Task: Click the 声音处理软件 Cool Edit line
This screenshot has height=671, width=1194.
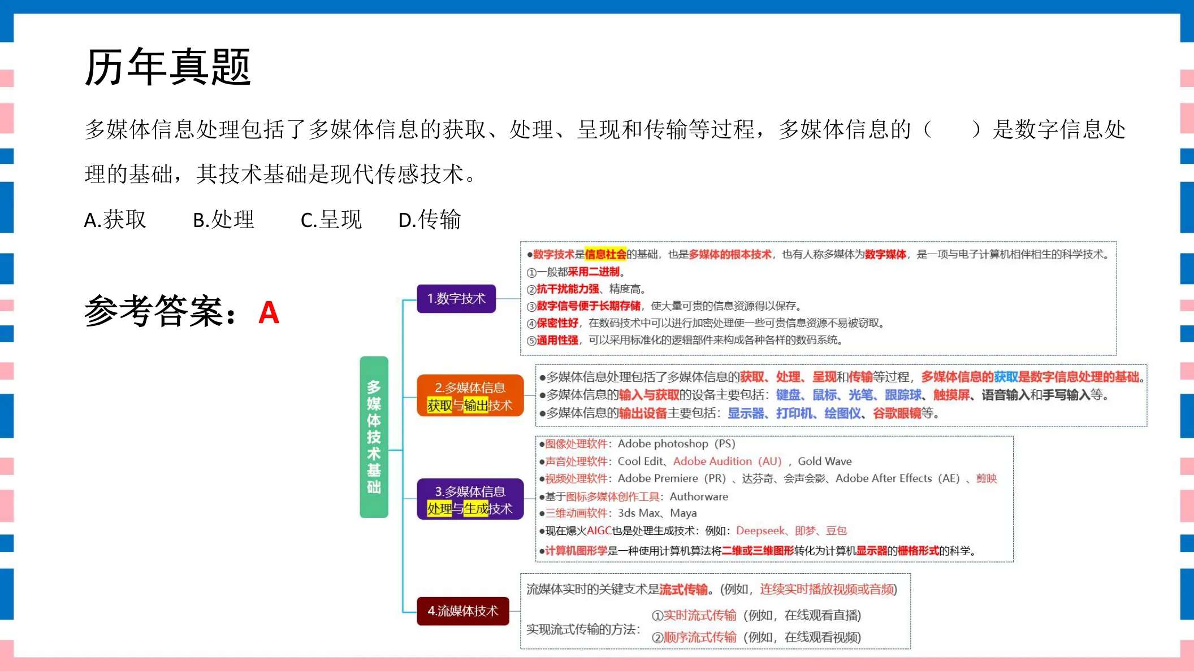Action: coord(695,461)
